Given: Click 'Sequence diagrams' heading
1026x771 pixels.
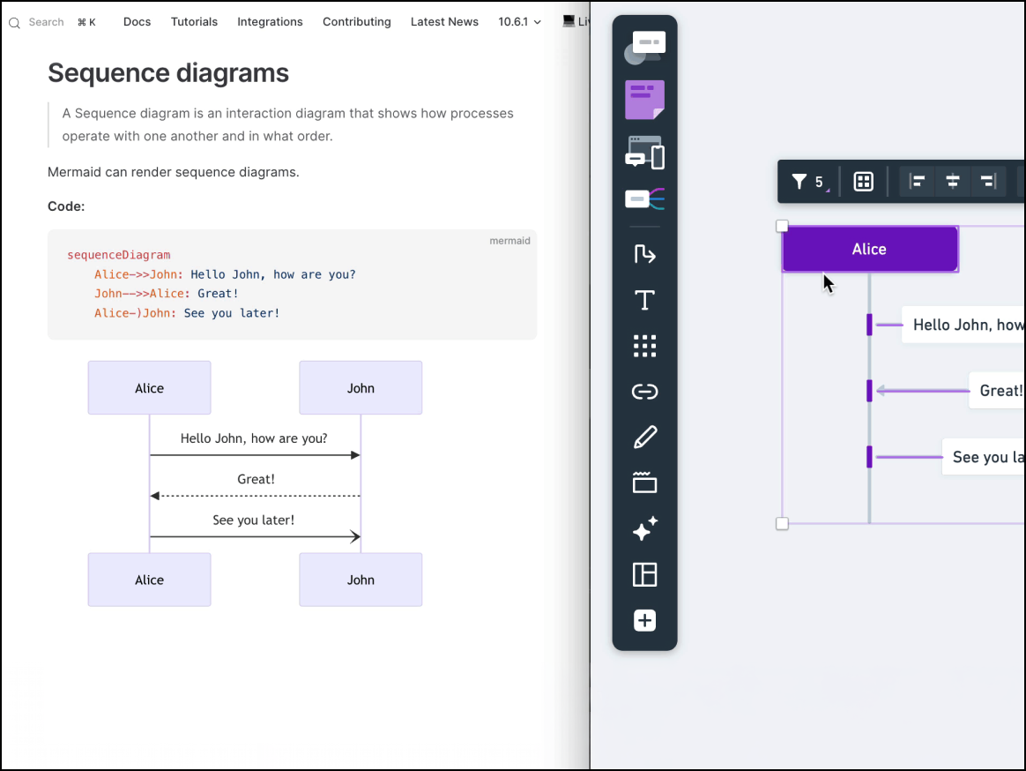Looking at the screenshot, I should pyautogui.click(x=168, y=72).
